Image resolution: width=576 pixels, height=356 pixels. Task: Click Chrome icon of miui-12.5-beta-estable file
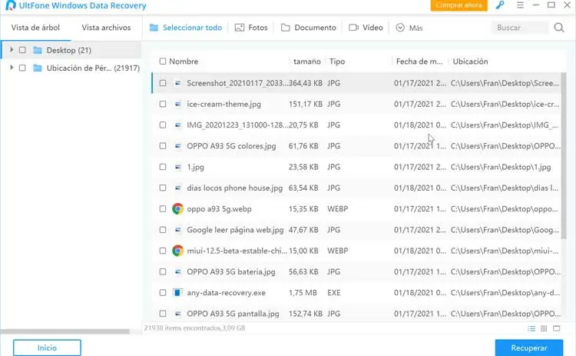point(178,251)
